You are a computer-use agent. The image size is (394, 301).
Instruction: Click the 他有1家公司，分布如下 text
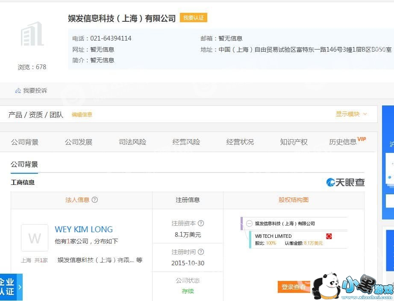pos(86,241)
